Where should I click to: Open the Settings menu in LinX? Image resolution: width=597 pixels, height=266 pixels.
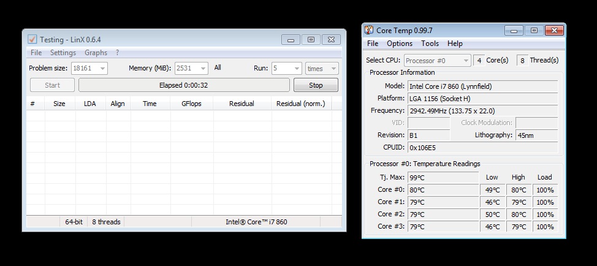[63, 53]
